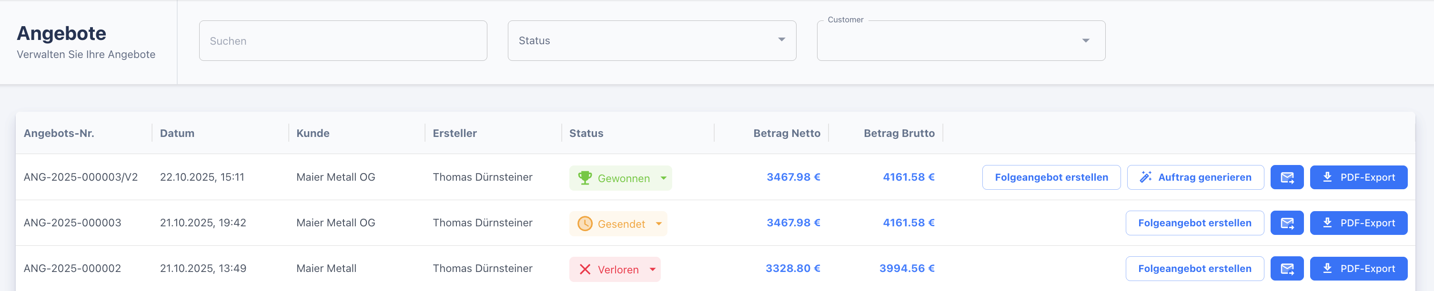Click Folgeangebot erstellen for ANG-2025-000003/V2
1434x291 pixels.
pos(1051,178)
